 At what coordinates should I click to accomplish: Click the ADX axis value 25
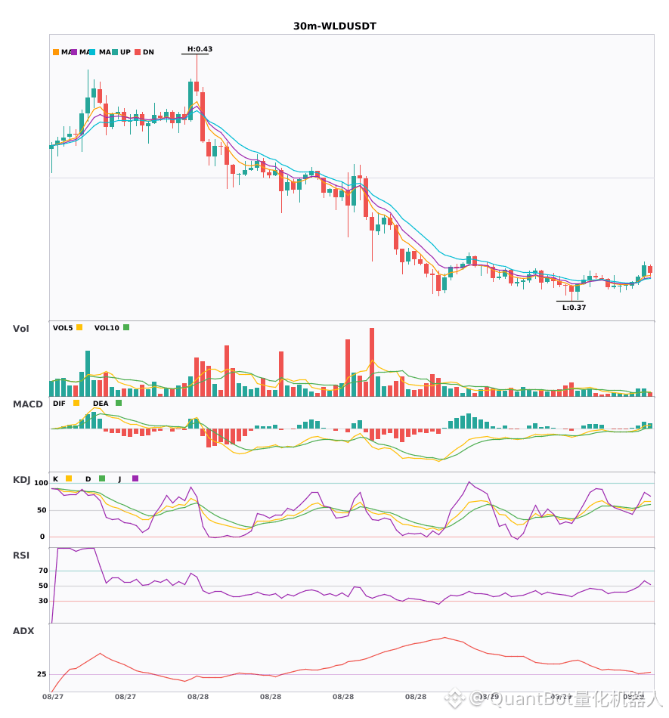(42, 674)
